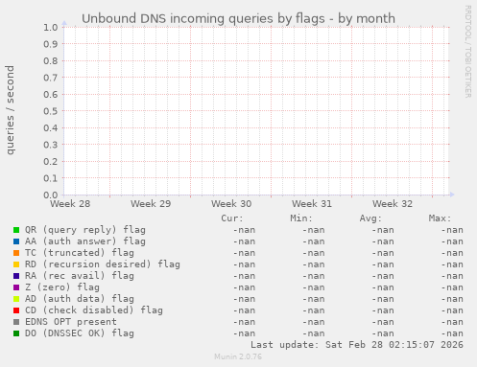Click the 'Week 32' x-axis label
The height and width of the screenshot is (367, 477).
point(393,204)
